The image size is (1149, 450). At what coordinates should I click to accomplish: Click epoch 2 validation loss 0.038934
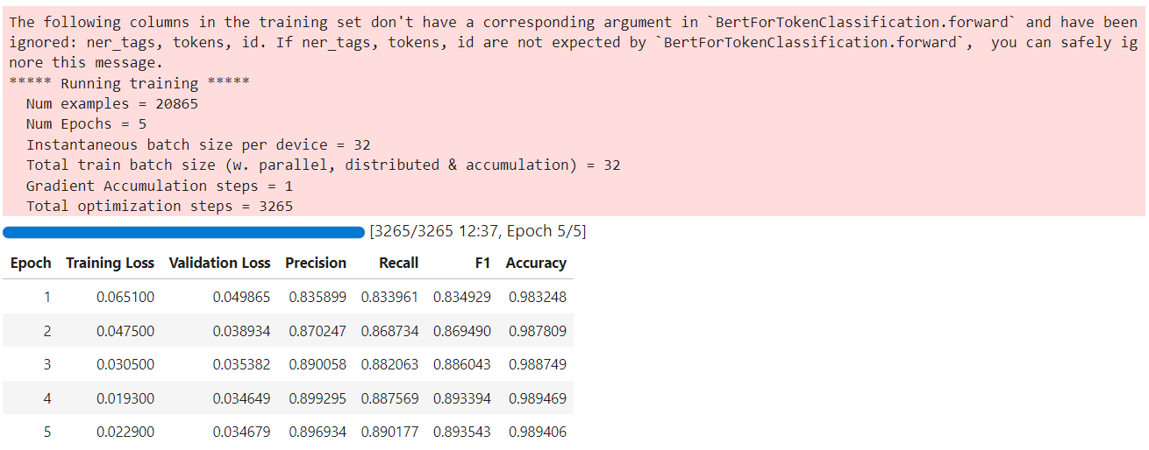pos(241,331)
